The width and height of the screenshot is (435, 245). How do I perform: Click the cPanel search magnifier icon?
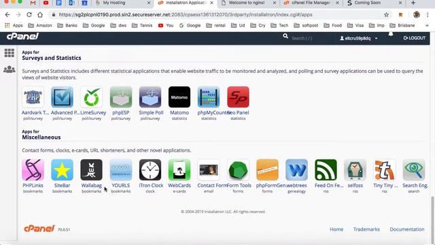tap(285, 36)
